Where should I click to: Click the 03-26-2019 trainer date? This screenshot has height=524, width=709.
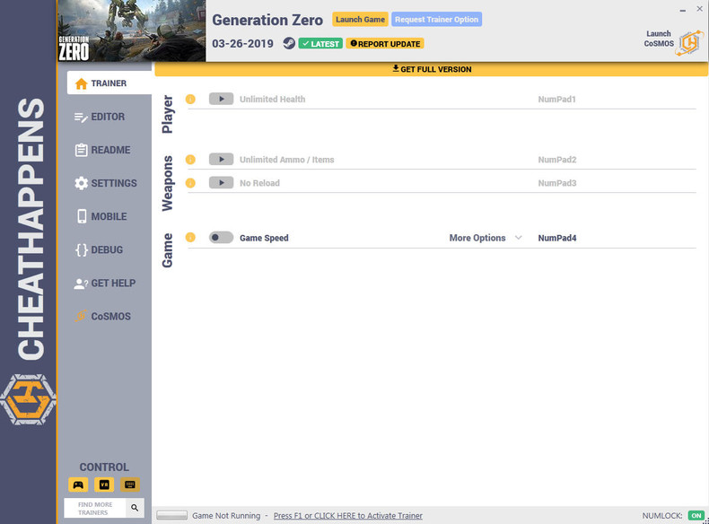pyautogui.click(x=243, y=44)
